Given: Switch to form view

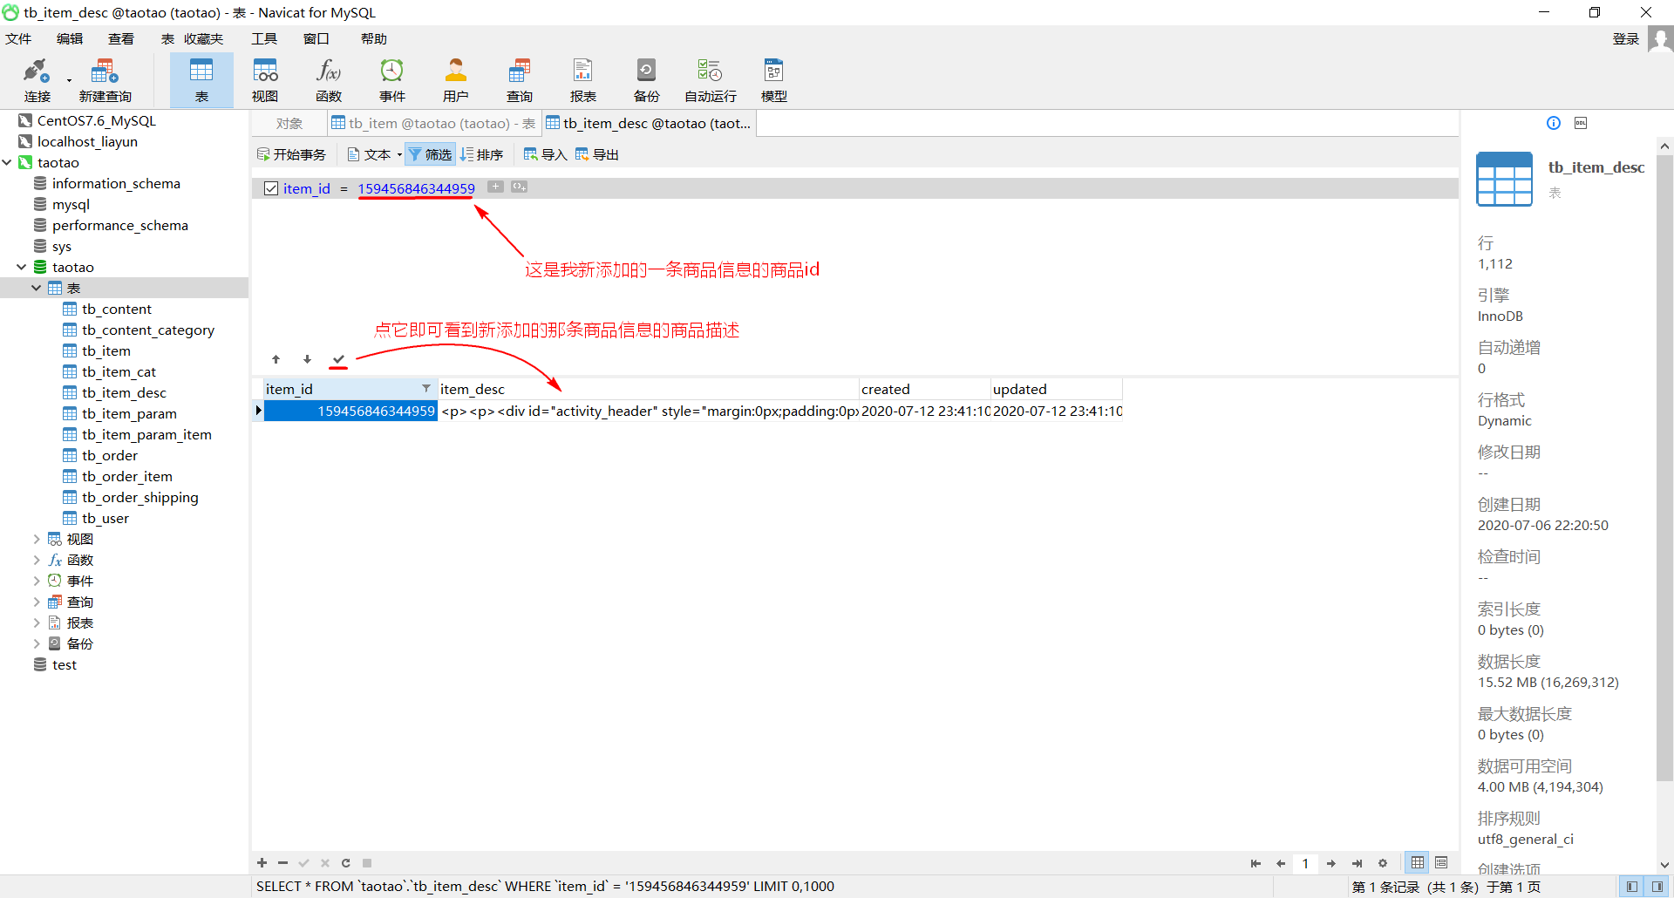Looking at the screenshot, I should [1441, 862].
